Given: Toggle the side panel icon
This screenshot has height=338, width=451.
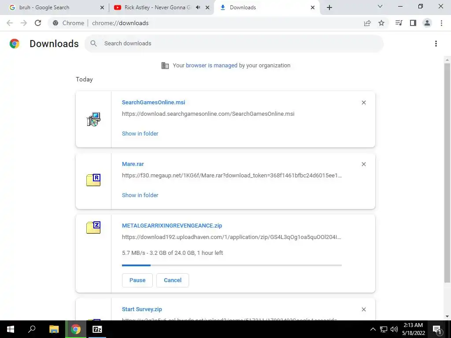Looking at the screenshot, I should click(413, 23).
